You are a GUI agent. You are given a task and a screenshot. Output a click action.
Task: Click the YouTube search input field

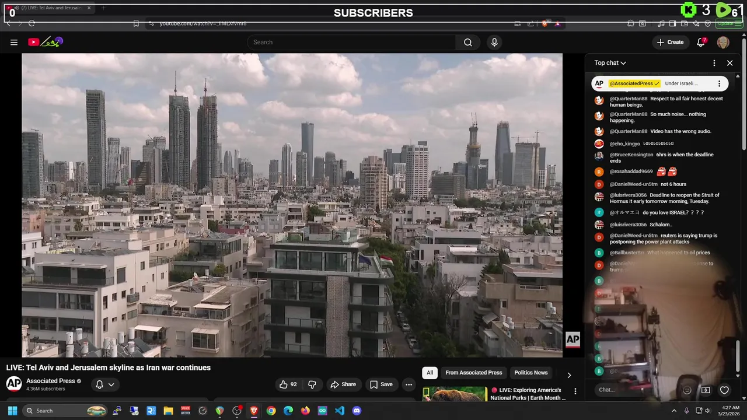[352, 42]
